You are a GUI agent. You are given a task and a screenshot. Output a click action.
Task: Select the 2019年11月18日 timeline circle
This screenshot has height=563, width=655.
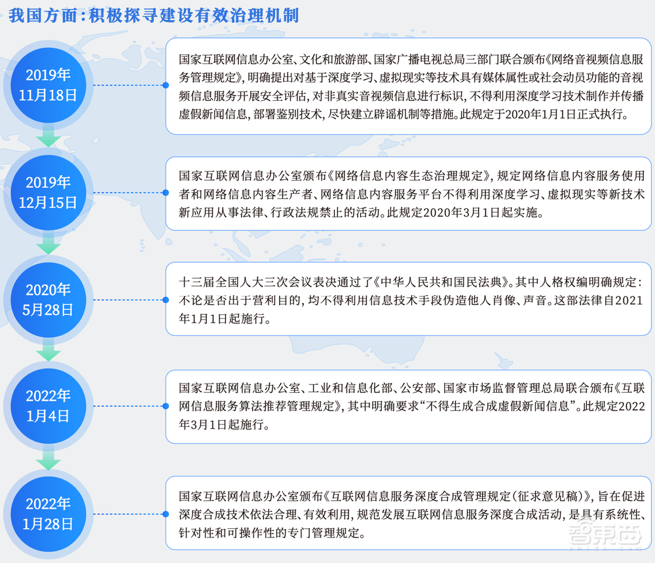click(47, 84)
